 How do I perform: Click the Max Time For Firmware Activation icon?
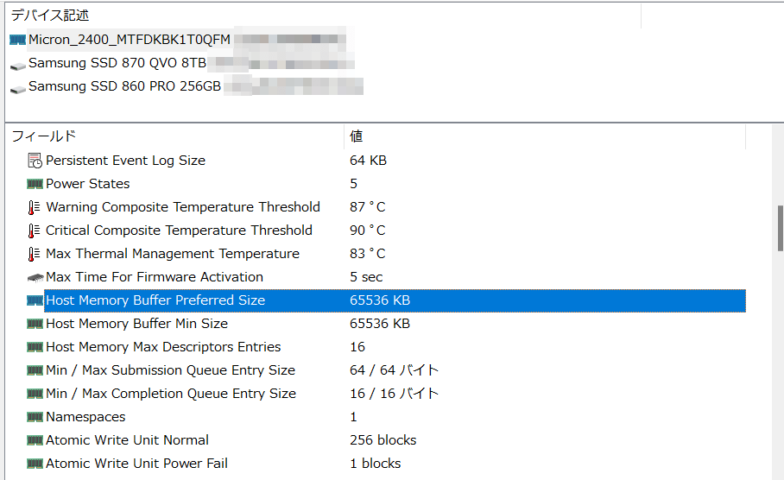tap(35, 277)
